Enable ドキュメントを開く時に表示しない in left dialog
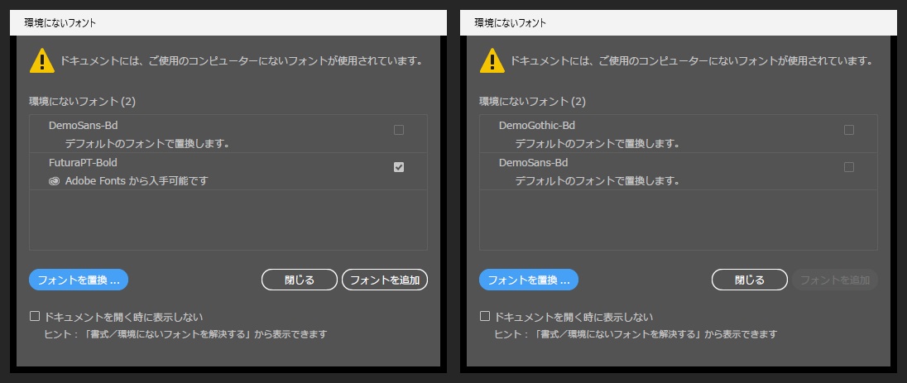This screenshot has height=383, width=907. click(x=35, y=316)
